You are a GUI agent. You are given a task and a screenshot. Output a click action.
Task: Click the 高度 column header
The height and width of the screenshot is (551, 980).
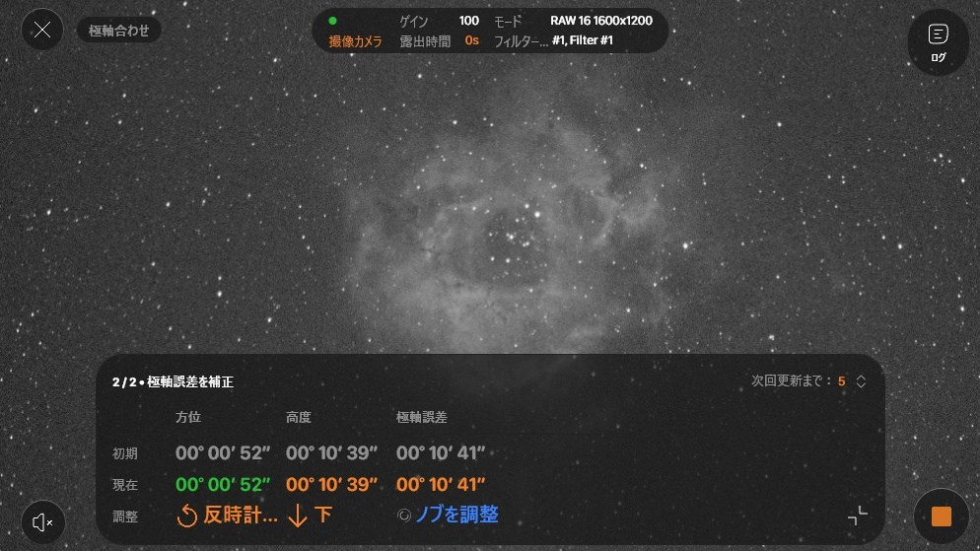[x=299, y=417]
